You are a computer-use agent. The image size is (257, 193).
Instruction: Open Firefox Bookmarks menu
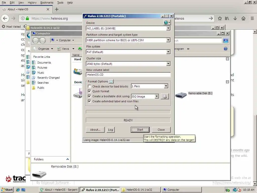(47, 3)
